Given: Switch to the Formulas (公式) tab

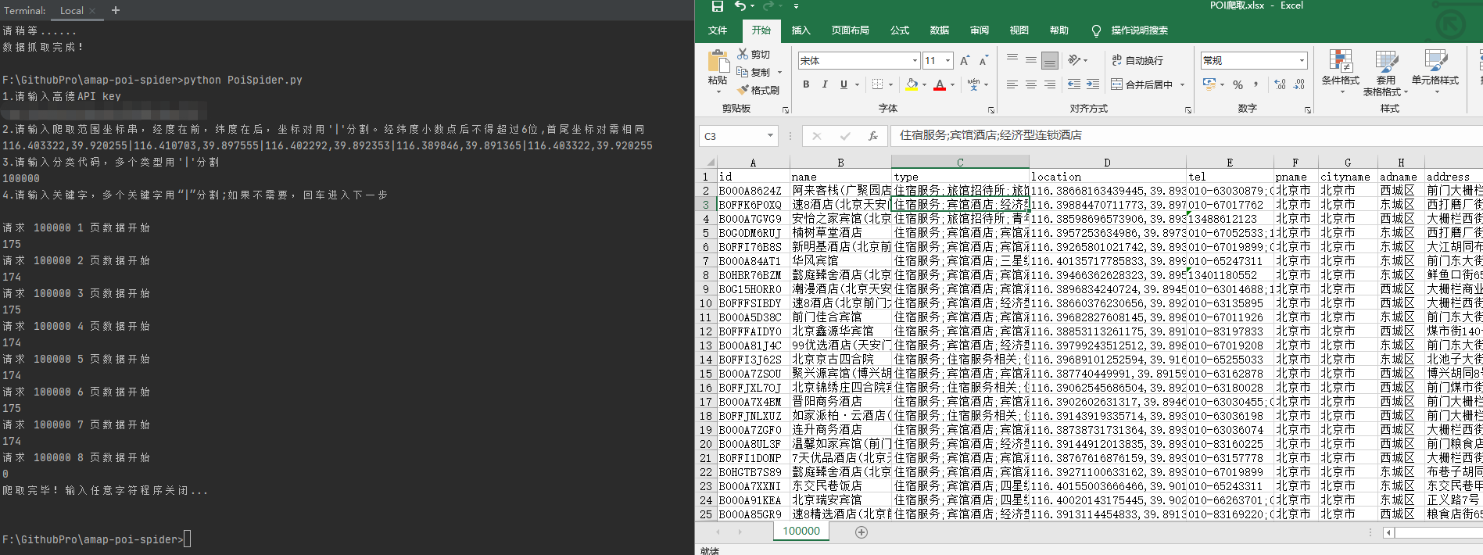Looking at the screenshot, I should click(900, 30).
